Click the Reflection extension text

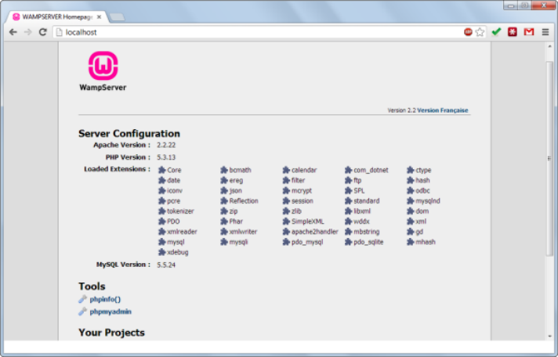(244, 201)
